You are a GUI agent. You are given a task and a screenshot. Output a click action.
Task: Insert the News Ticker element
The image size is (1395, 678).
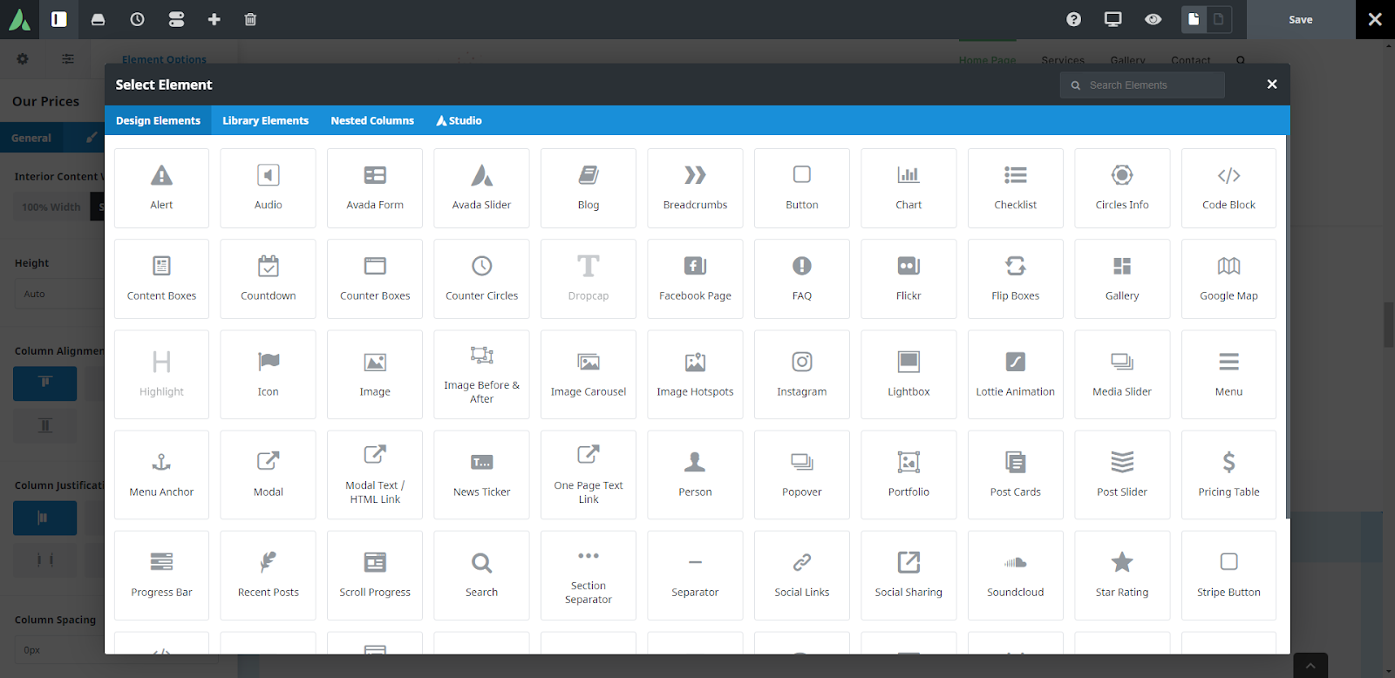pyautogui.click(x=481, y=475)
